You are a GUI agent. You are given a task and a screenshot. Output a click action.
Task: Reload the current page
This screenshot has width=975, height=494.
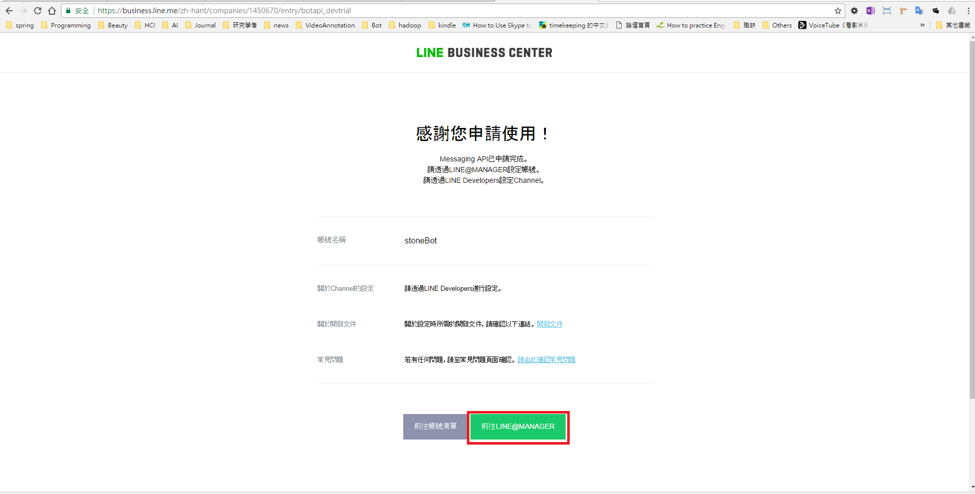[38, 11]
